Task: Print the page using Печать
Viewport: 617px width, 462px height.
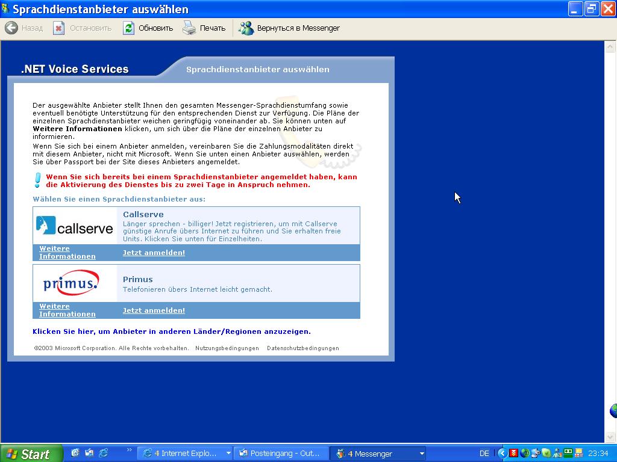Action: click(204, 28)
